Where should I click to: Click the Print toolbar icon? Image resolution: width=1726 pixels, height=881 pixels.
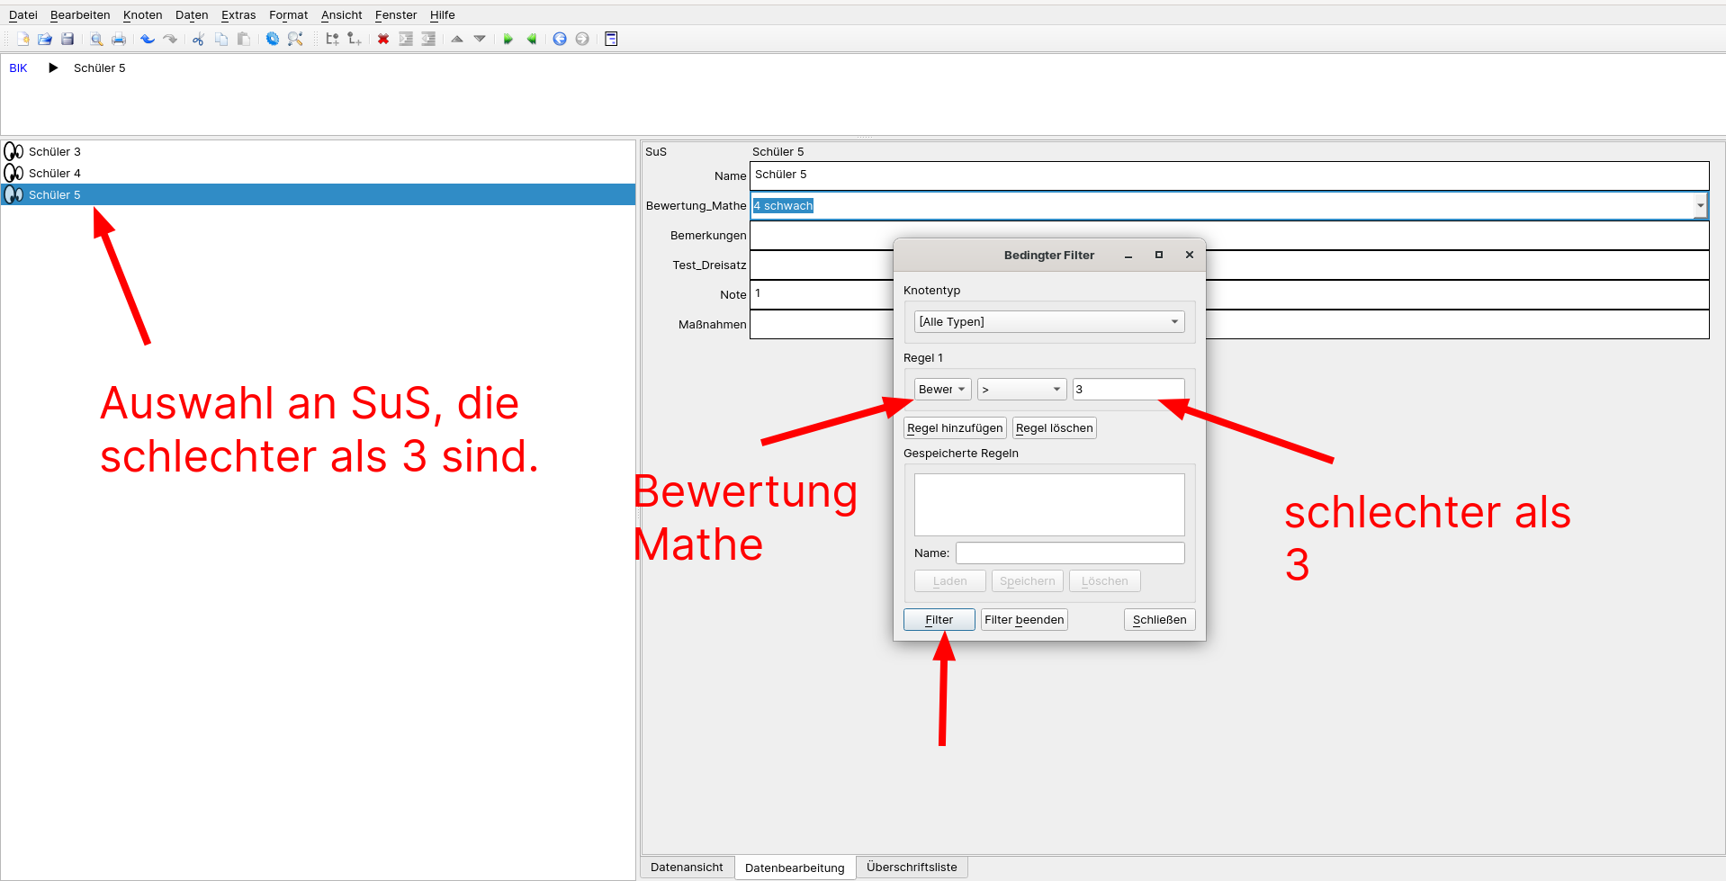tap(119, 39)
